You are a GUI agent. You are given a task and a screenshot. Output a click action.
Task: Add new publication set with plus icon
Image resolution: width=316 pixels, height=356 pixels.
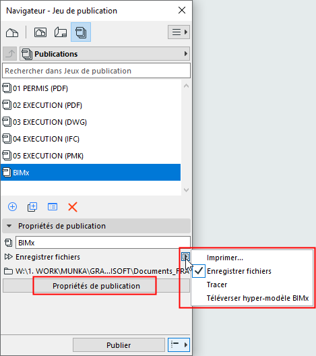pyautogui.click(x=13, y=207)
